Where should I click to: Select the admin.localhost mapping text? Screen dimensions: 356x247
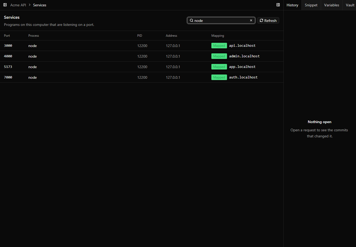pyautogui.click(x=244, y=56)
